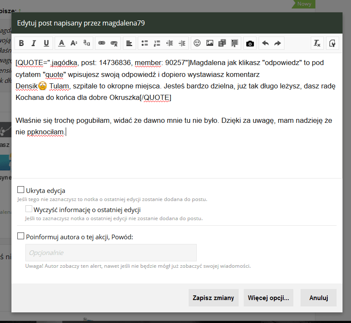Viewport: 351px width, 323px height.
Task: Remove formatting with the clear-format icon
Action: click(317, 43)
